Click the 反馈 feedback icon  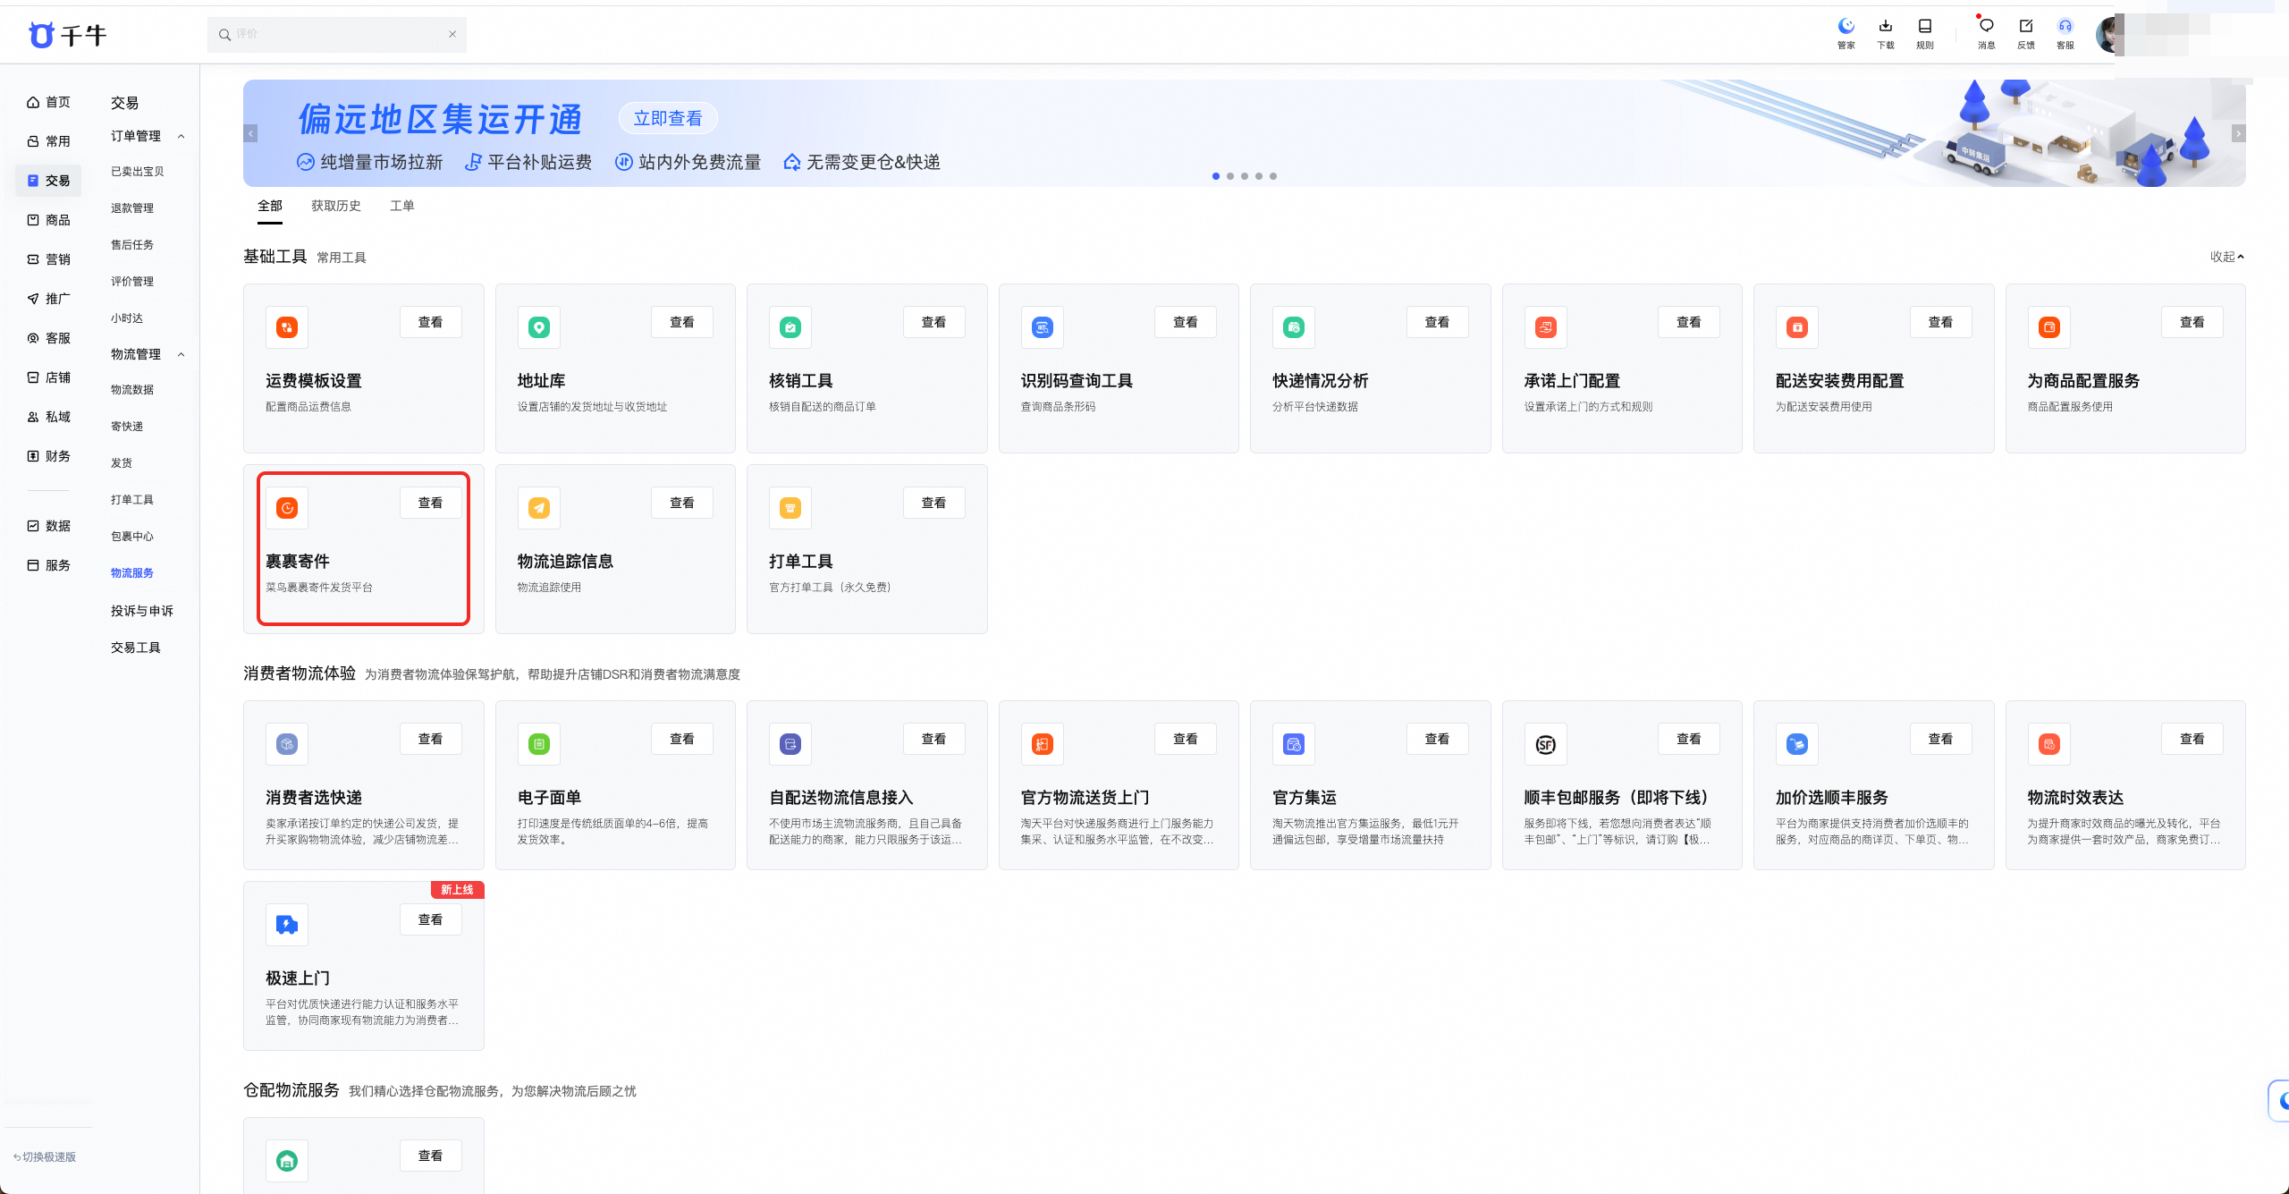[x=2025, y=32]
